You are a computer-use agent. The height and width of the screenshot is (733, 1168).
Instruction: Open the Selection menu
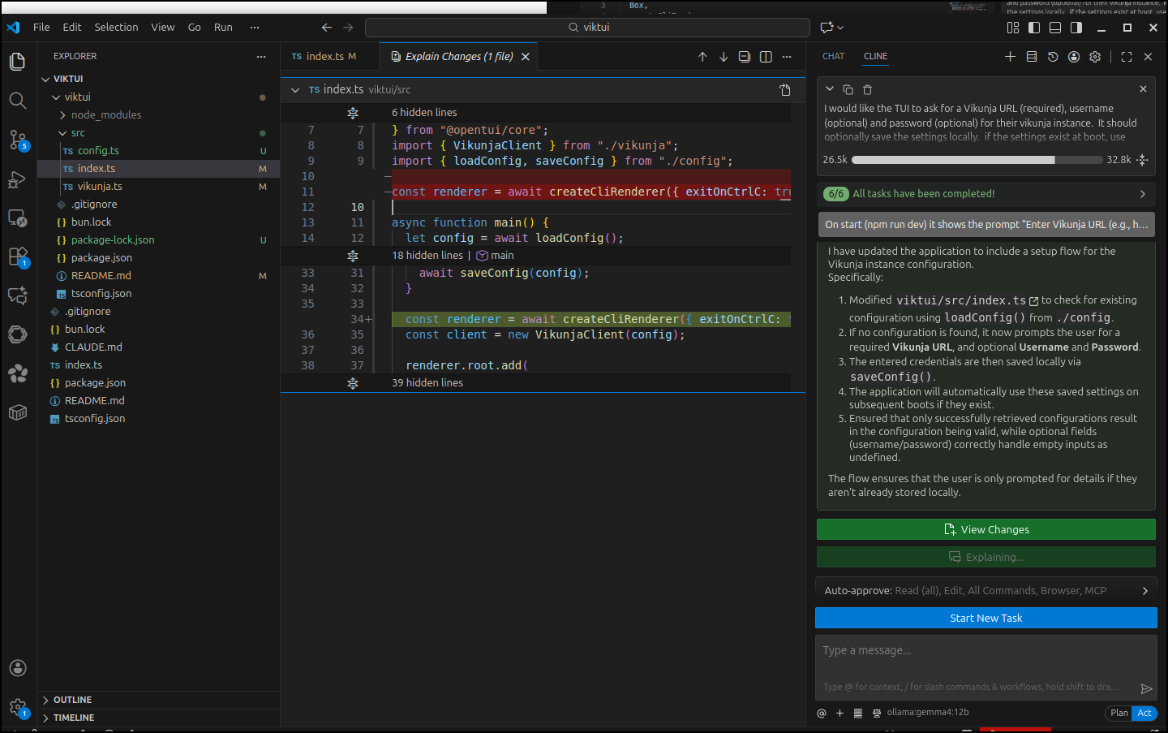pyautogui.click(x=116, y=27)
